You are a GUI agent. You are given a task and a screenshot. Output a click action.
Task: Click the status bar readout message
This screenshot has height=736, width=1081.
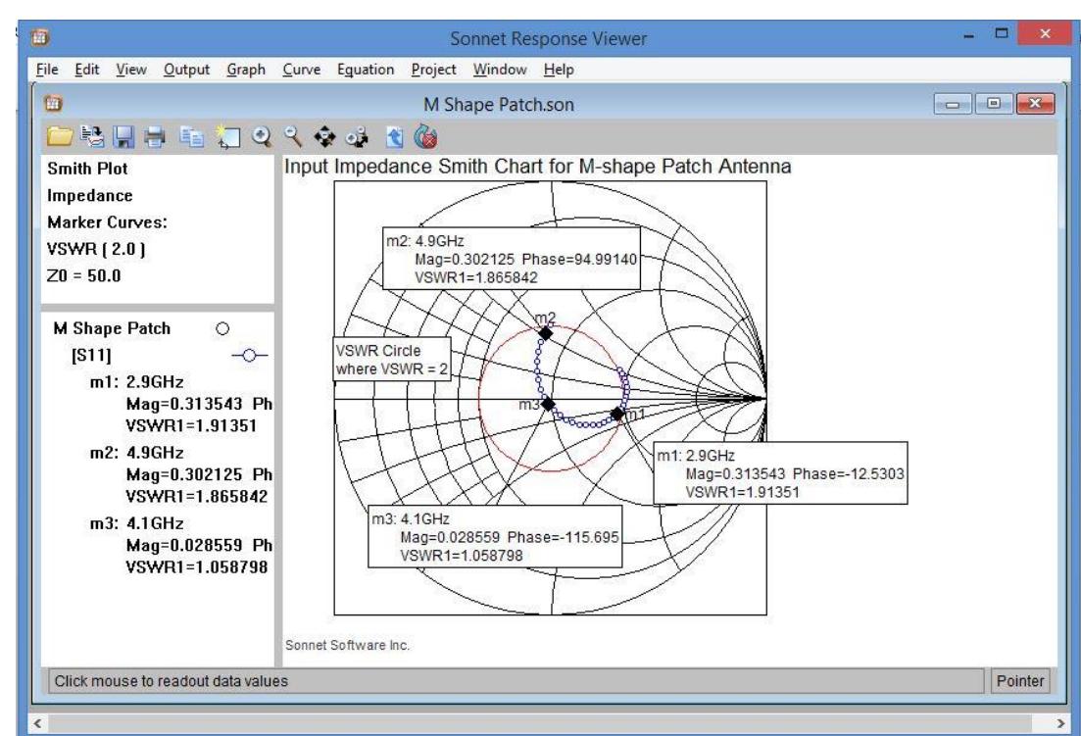[x=171, y=681]
